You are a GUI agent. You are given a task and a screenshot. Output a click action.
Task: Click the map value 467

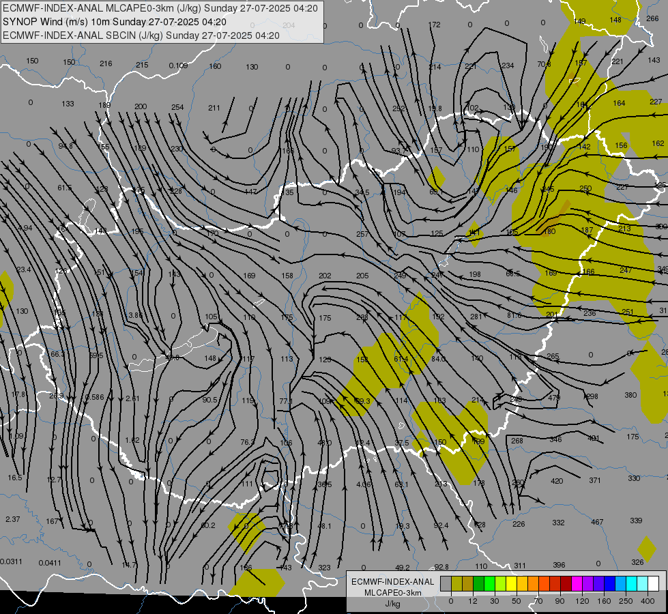(x=597, y=521)
